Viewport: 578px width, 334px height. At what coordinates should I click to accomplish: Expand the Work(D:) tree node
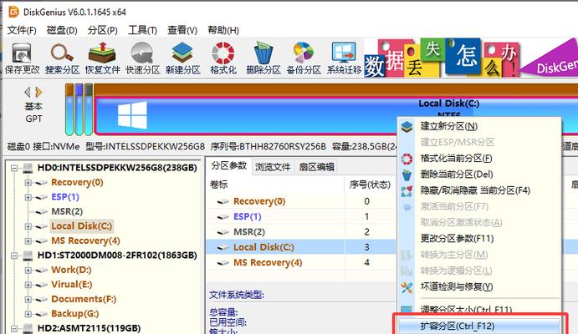click(28, 270)
